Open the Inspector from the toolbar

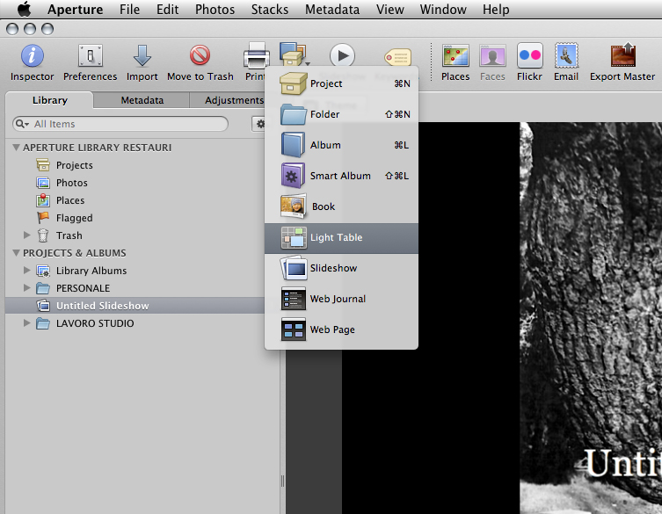(32, 55)
